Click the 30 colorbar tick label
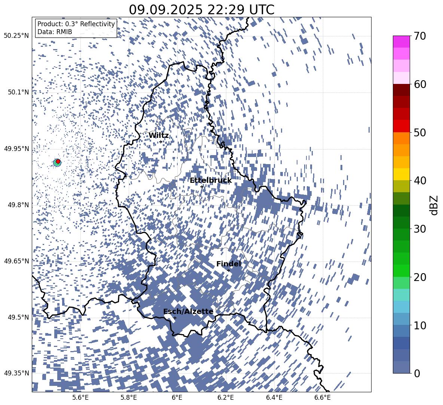Viewport: 443px width, 405px height. click(420, 229)
